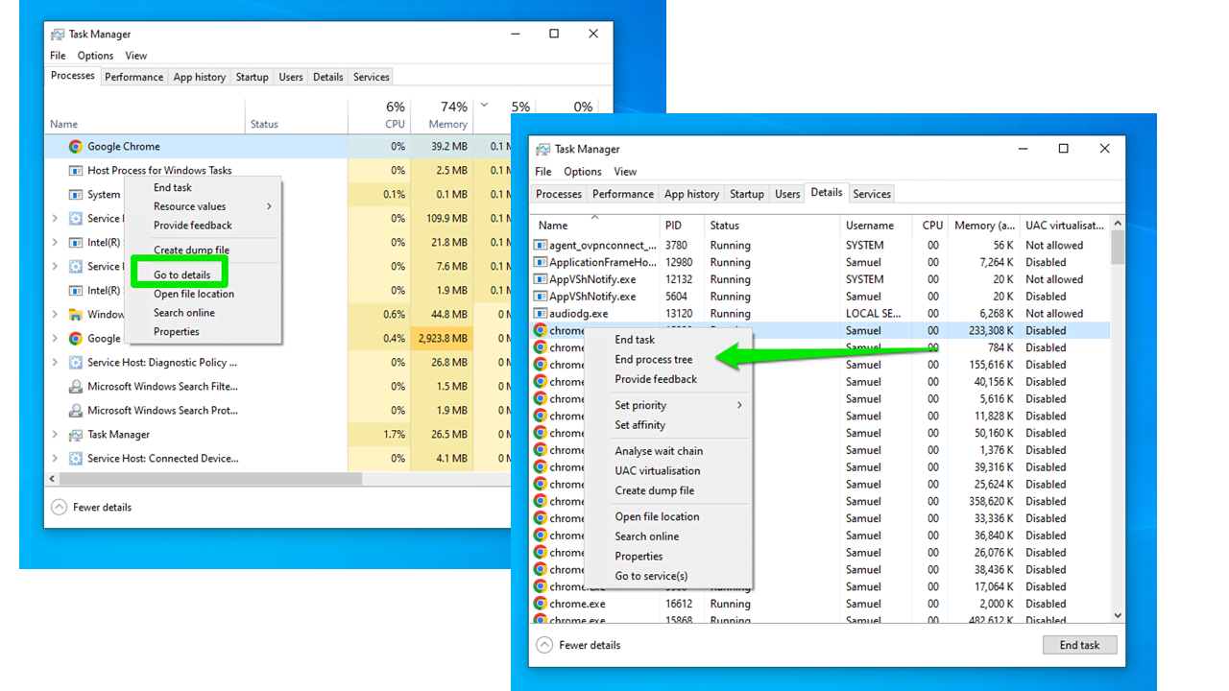Screen dimensions: 1229x691
Task: Click the Task Manager process row icon
Action: (75, 435)
